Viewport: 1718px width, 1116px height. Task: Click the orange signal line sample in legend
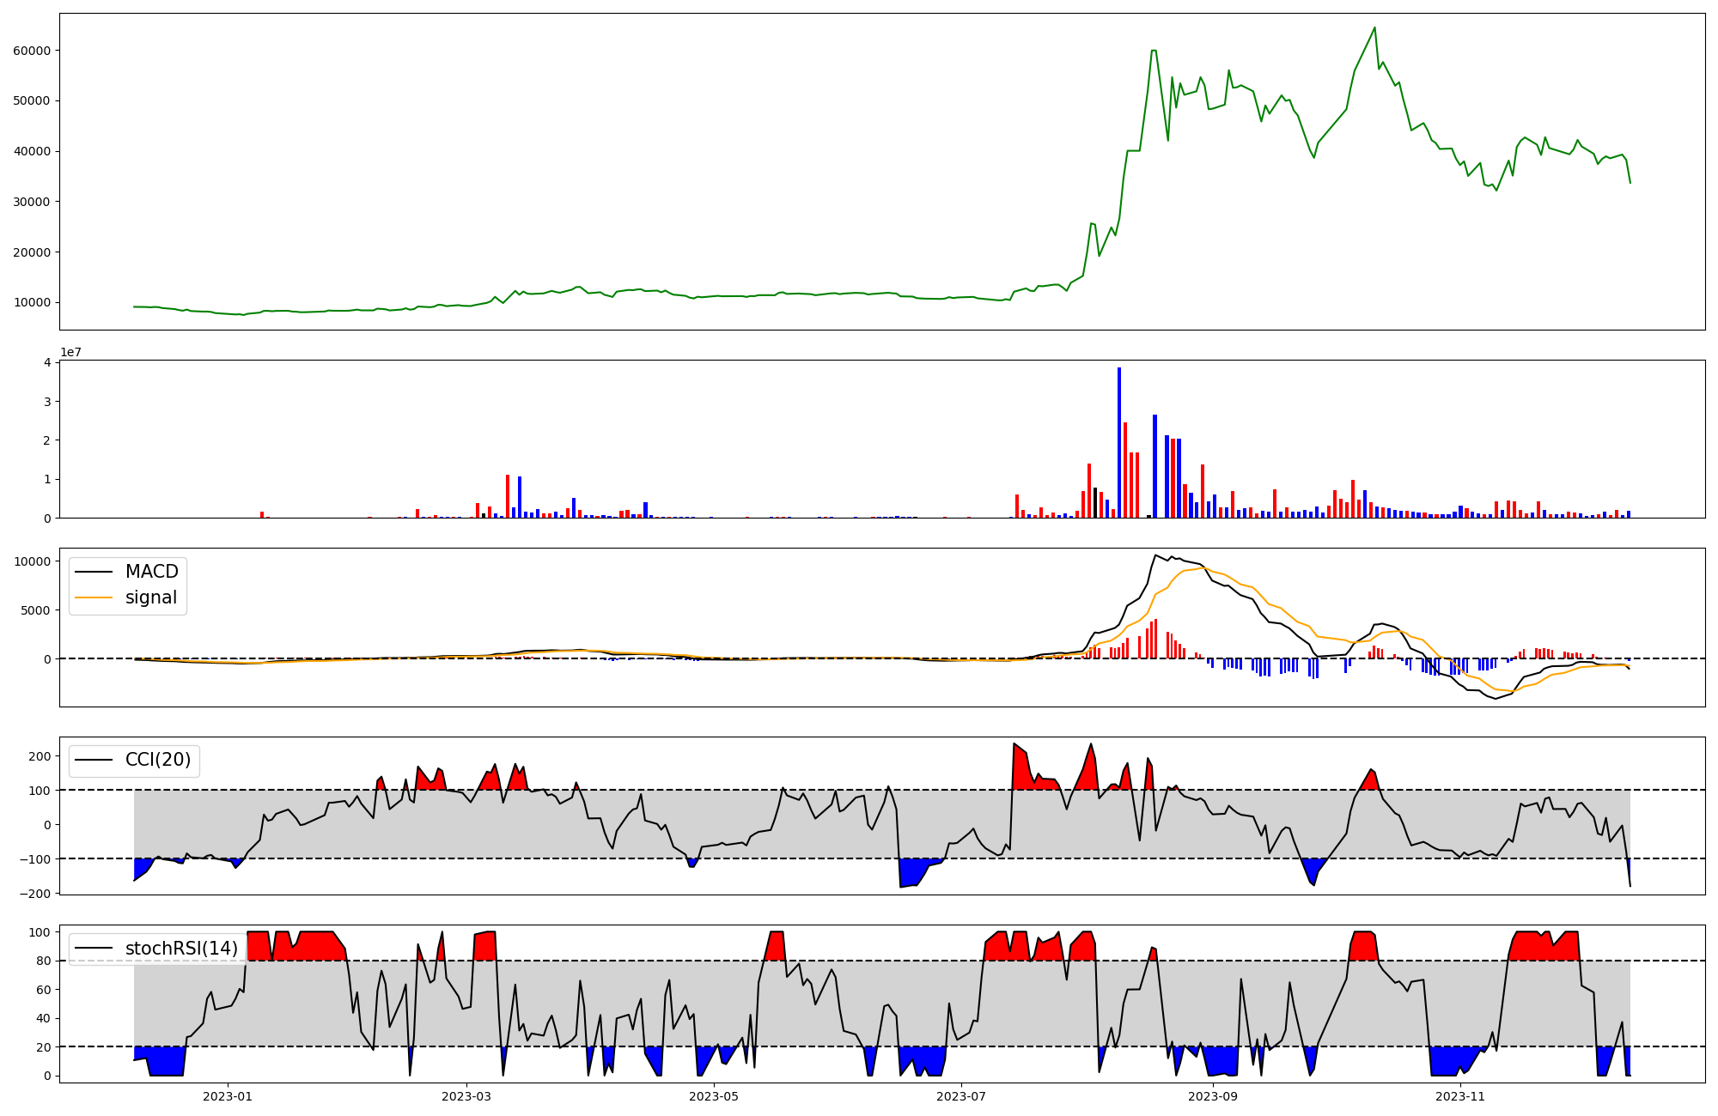pos(94,597)
